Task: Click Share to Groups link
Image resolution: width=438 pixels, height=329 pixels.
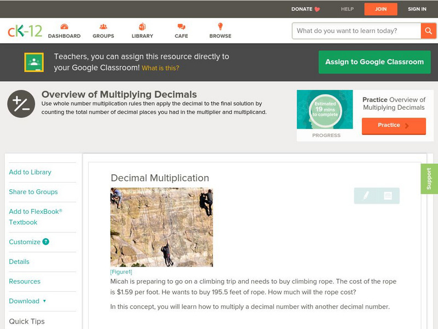Action: click(x=33, y=192)
